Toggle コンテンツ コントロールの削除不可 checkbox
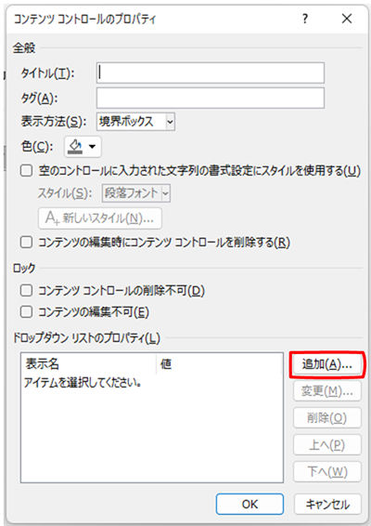 tap(26, 291)
